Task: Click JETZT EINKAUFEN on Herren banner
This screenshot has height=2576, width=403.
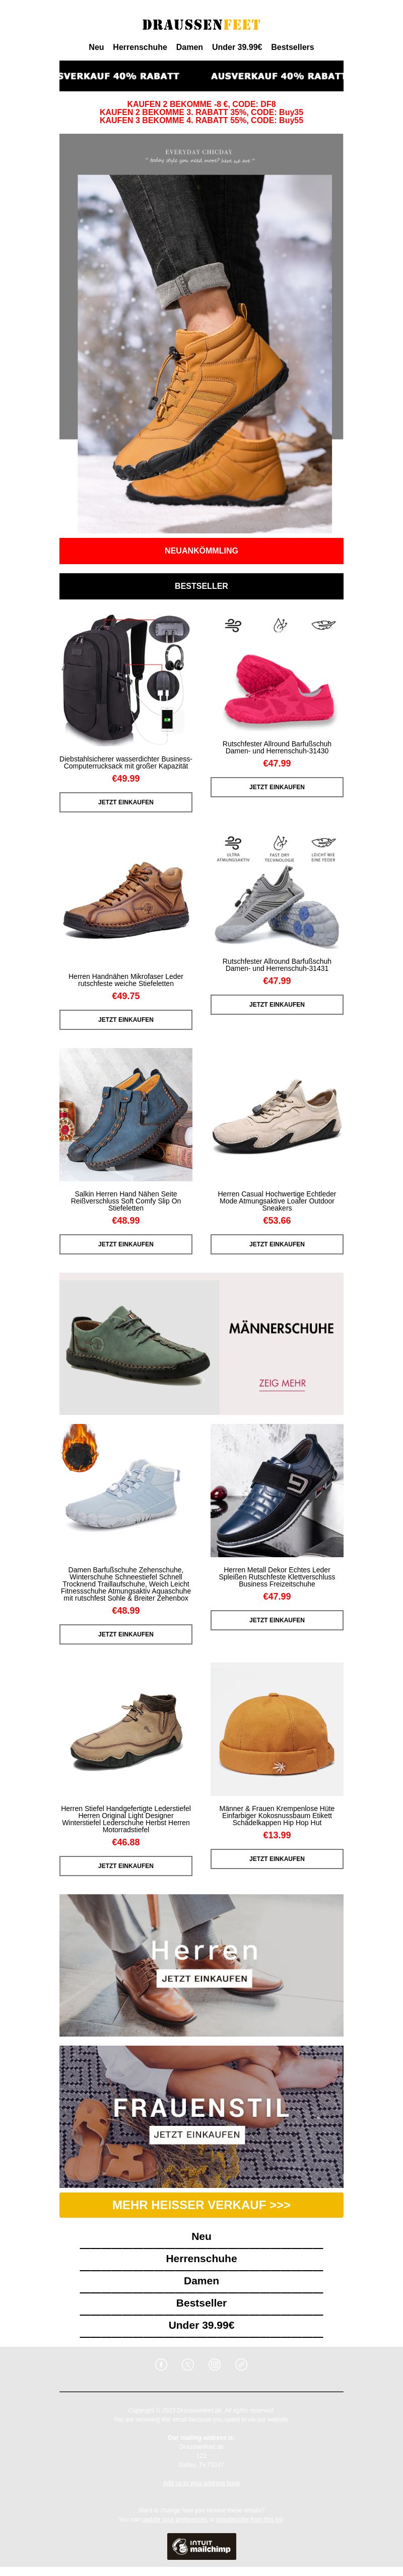Action: click(x=205, y=1978)
